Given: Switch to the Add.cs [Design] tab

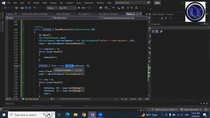Looking at the screenshot, I should click(x=63, y=14).
